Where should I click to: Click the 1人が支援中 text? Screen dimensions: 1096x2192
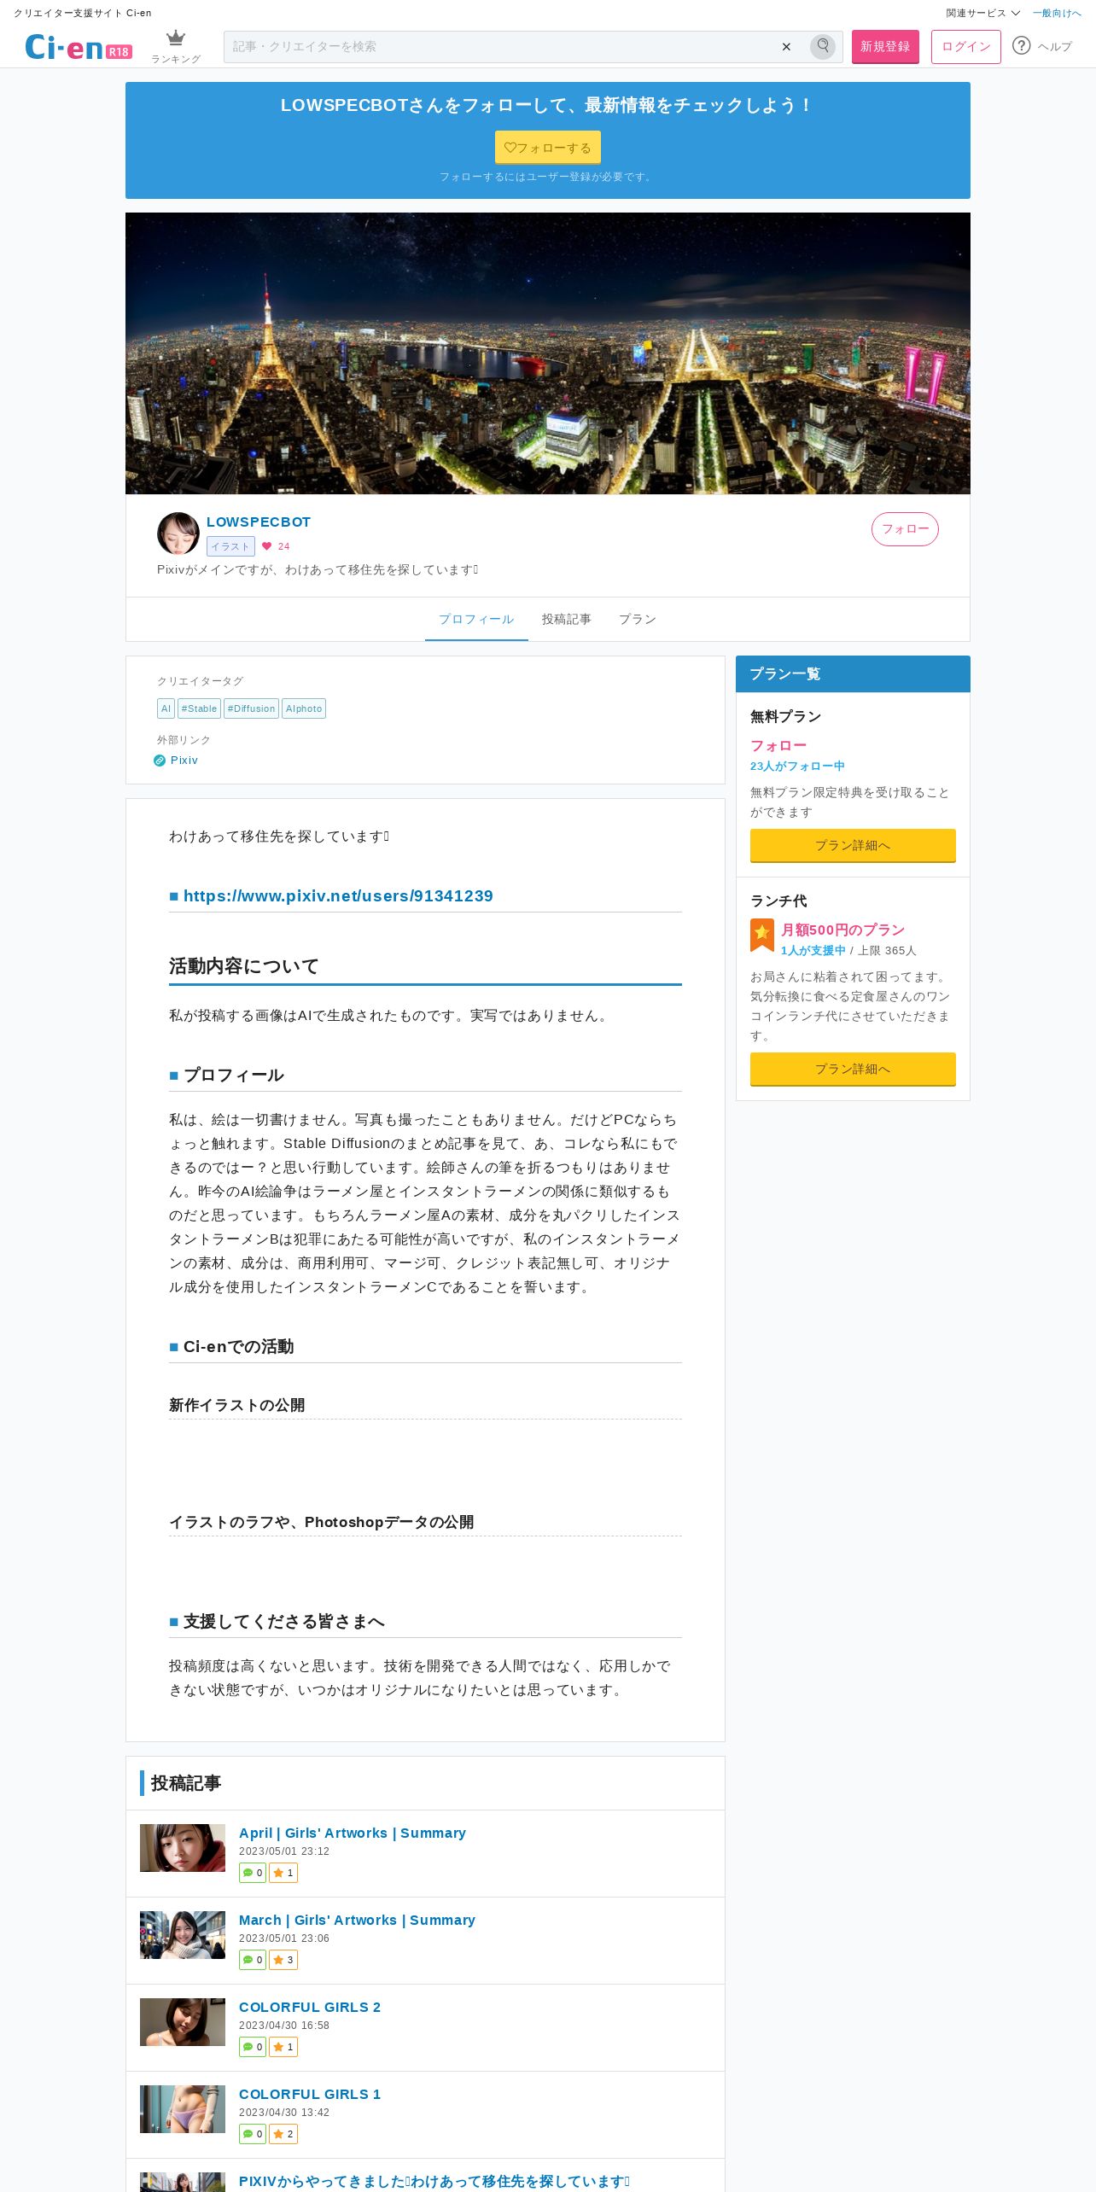click(x=813, y=951)
